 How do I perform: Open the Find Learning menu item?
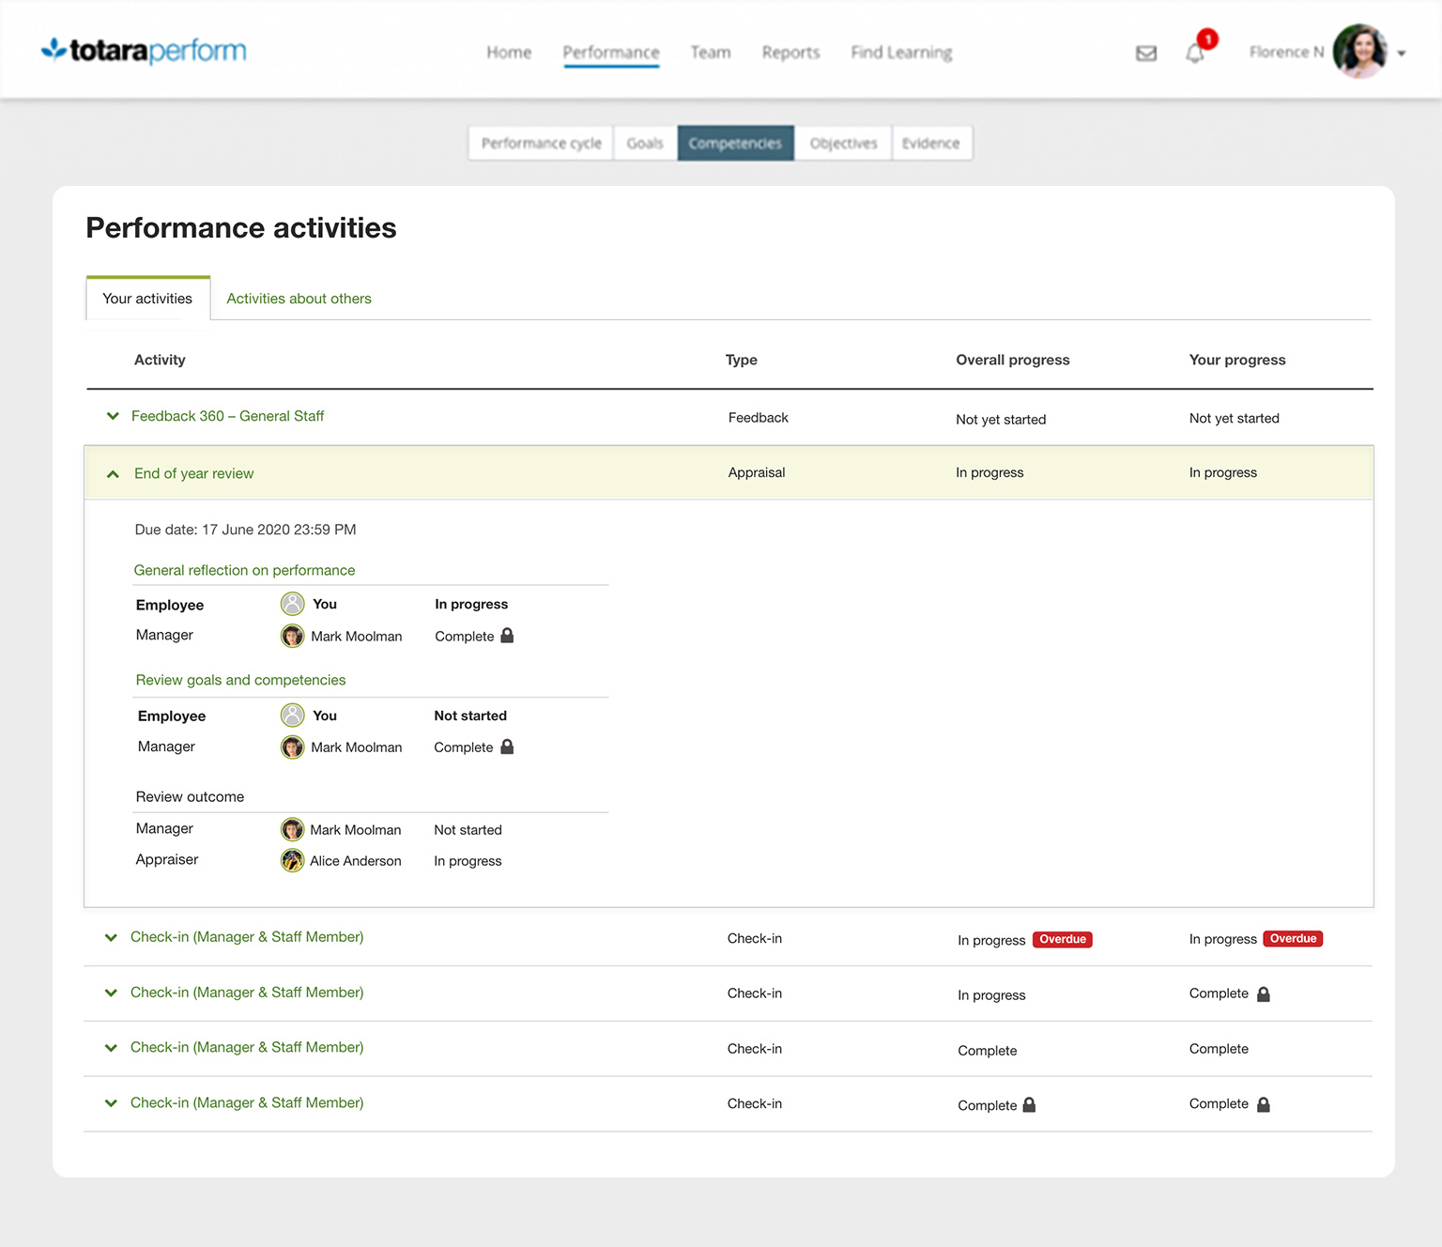(902, 53)
